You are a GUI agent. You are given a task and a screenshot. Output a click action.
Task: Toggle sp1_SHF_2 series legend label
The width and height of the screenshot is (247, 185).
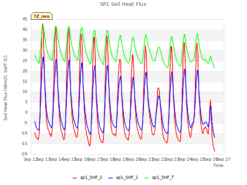[91, 178]
